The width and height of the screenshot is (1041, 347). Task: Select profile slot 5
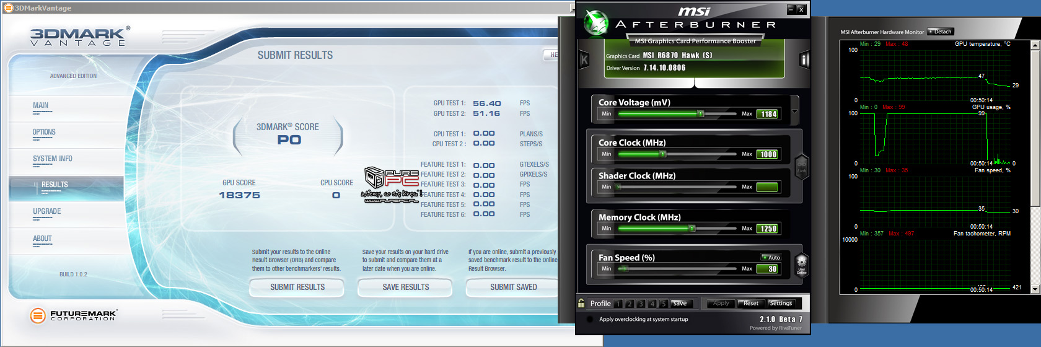tap(663, 304)
